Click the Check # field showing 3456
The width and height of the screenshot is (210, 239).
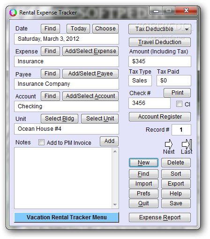[150, 103]
